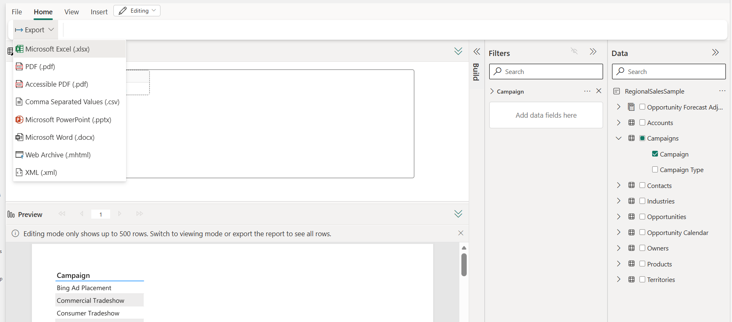Screen dimensions: 732x322
Task: Jump to the first preview page
Action: [62, 214]
